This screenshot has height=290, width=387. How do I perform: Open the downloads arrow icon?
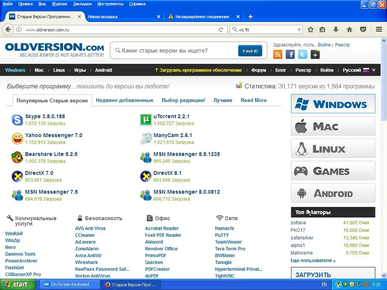[336, 29]
